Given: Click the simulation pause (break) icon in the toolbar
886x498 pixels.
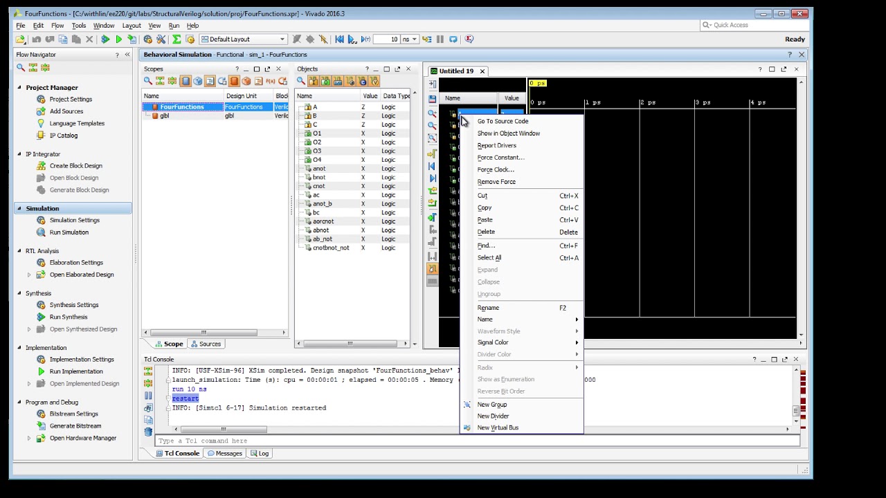Looking at the screenshot, I should [x=440, y=39].
